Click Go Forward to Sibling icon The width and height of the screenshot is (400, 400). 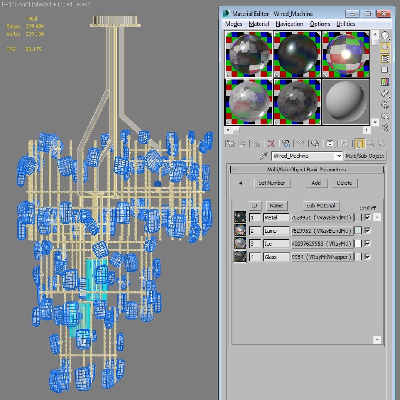point(381,144)
